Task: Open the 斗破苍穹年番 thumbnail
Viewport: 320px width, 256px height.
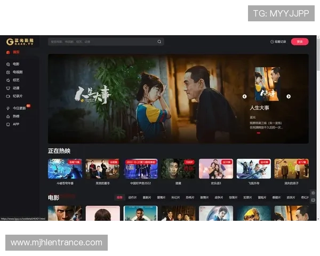Action: [65, 169]
